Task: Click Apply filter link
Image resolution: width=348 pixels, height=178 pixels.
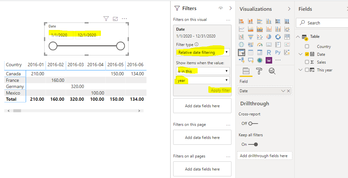Action: click(220, 90)
